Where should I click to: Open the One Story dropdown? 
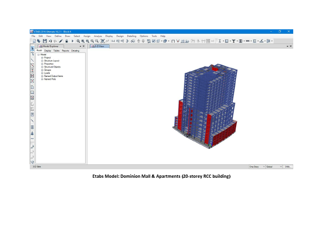point(257,167)
